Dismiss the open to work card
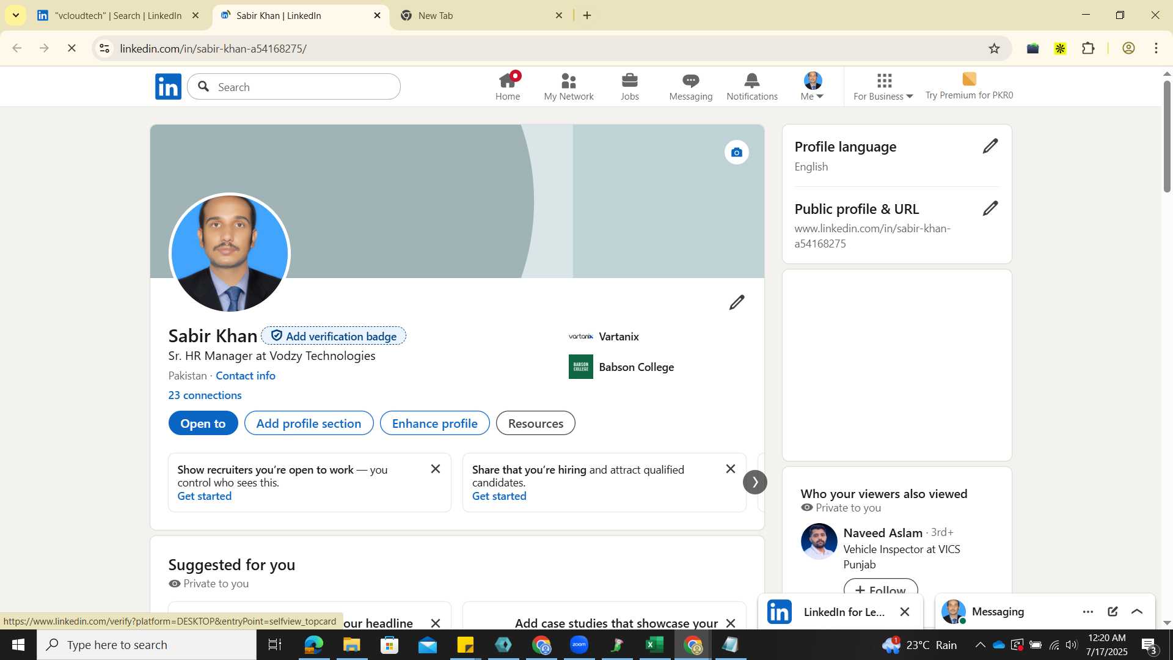Viewport: 1173px width, 660px height. (436, 469)
